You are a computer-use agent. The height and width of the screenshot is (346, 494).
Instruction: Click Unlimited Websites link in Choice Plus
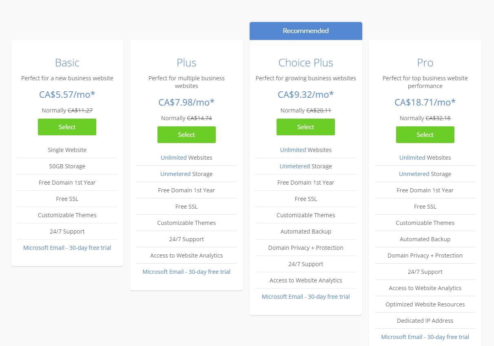tap(293, 150)
